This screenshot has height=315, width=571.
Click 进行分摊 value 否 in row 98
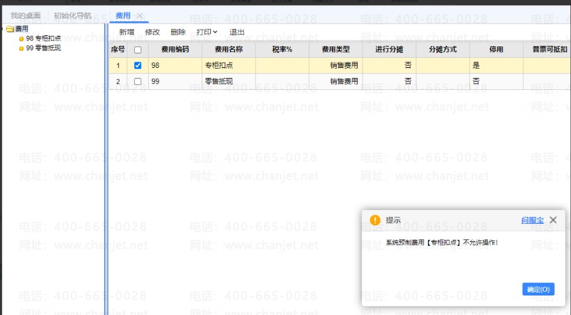[389, 65]
